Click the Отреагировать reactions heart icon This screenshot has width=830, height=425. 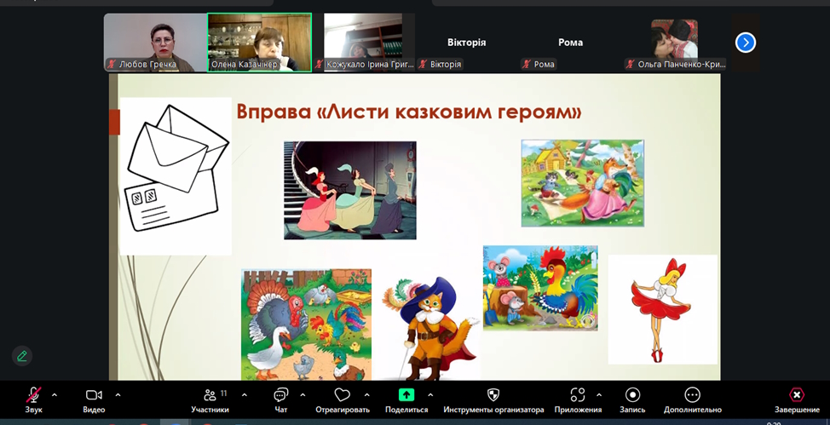pos(343,395)
